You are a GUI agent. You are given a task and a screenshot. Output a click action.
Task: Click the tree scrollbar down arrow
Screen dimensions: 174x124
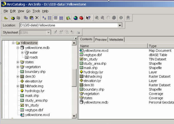(74, 116)
